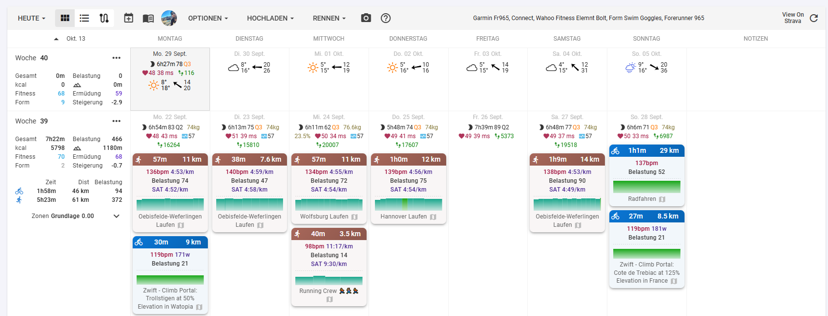Click the View On Strava link
The image size is (828, 316).
click(793, 18)
